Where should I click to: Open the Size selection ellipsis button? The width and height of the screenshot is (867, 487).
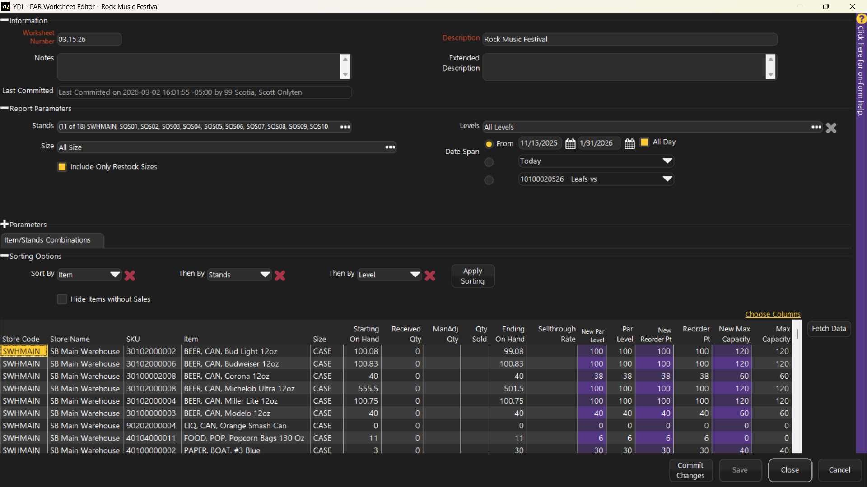point(390,147)
